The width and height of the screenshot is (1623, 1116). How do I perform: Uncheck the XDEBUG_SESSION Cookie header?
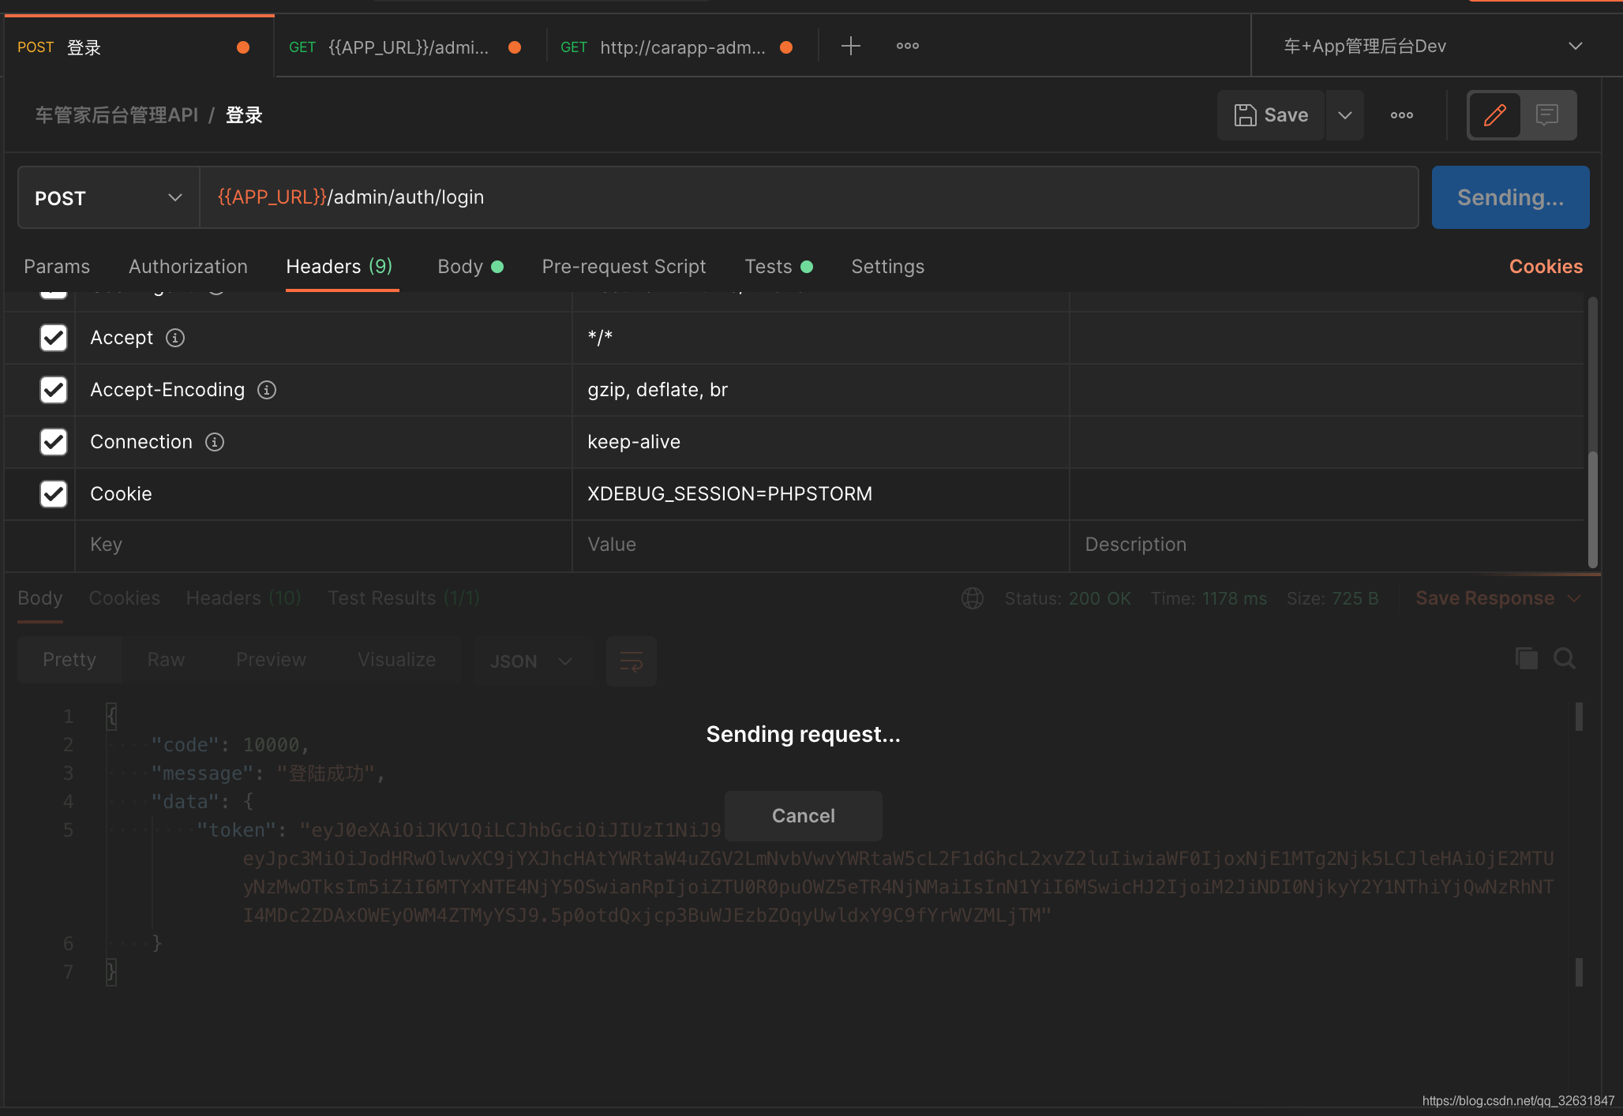(x=53, y=494)
